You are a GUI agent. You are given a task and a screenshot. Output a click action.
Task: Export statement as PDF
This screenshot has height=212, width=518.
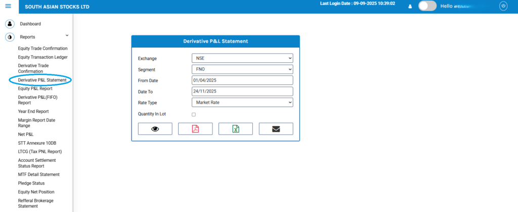(195, 129)
